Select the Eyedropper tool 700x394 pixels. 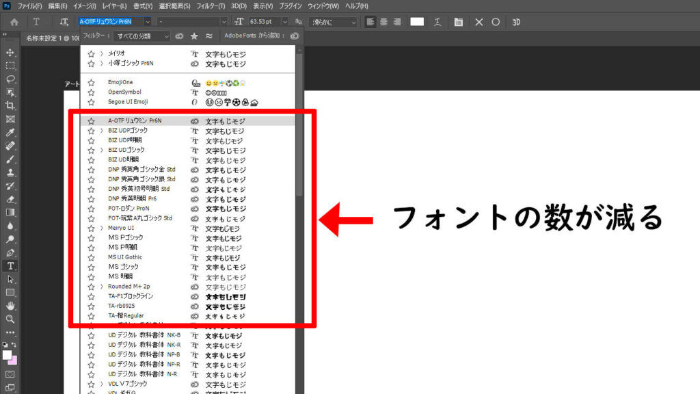pos(10,133)
